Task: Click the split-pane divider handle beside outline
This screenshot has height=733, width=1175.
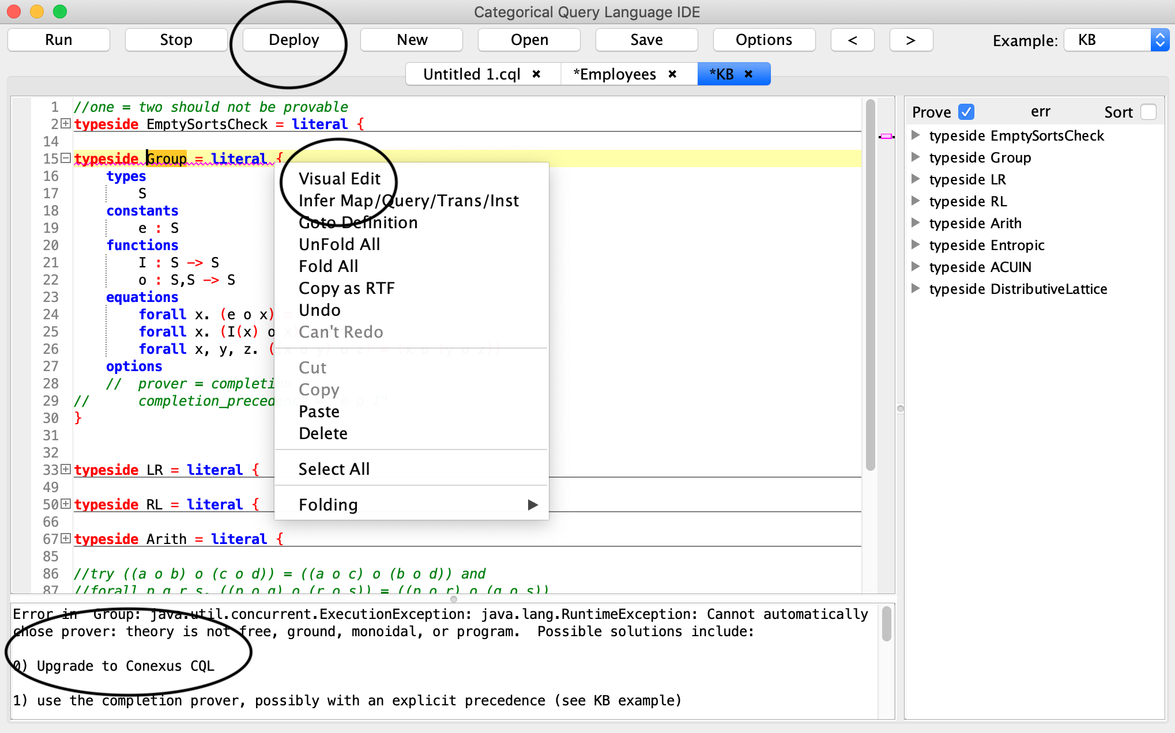Action: pos(900,409)
